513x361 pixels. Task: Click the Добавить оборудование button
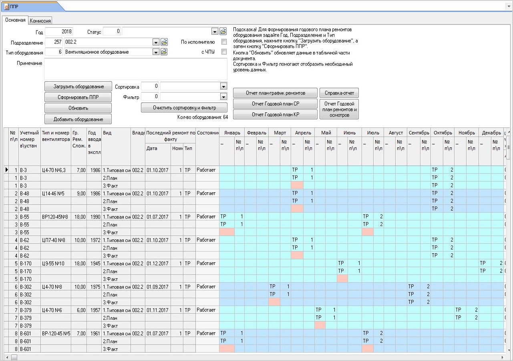78,119
